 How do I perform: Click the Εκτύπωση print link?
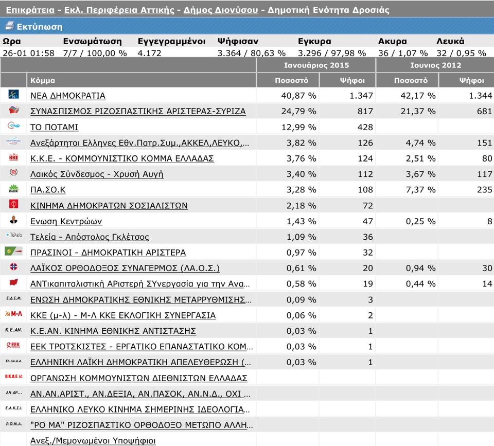pos(40,27)
